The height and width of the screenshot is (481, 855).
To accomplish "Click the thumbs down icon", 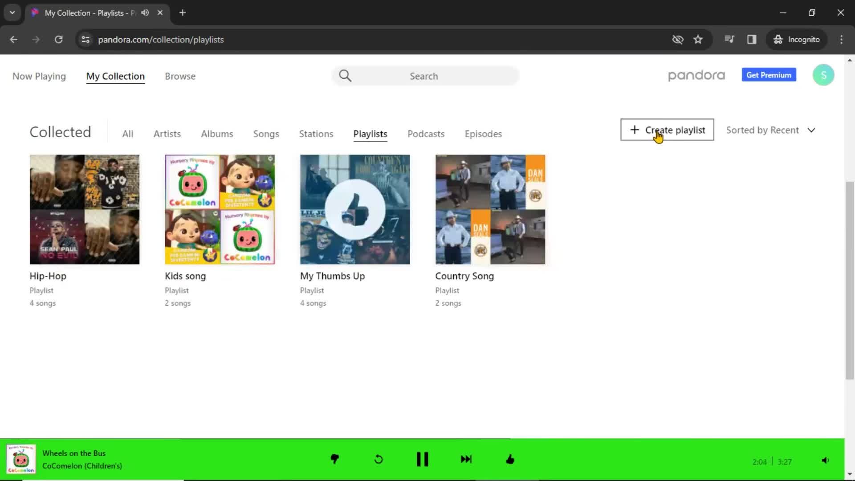I will [334, 459].
